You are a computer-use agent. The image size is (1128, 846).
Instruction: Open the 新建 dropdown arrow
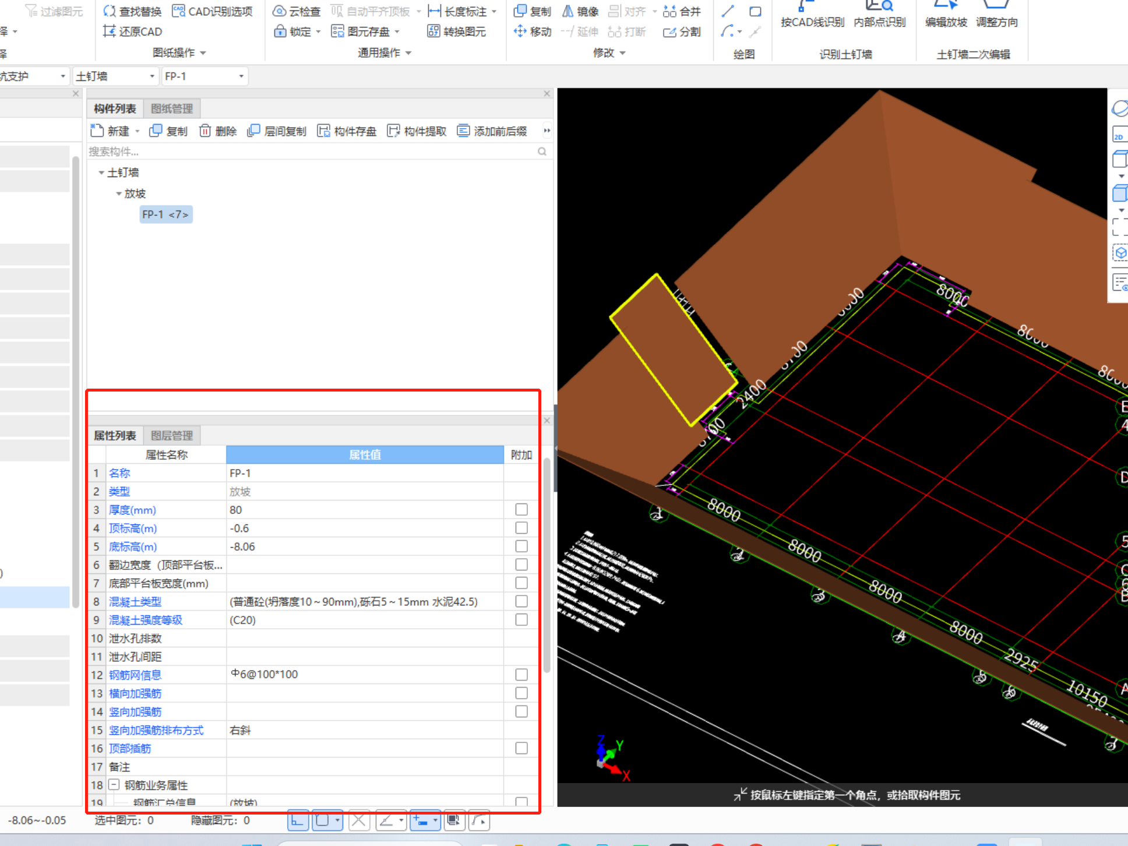(x=138, y=132)
